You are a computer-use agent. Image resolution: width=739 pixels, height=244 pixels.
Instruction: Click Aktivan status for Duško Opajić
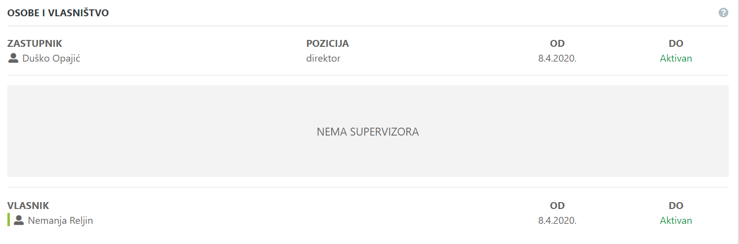[x=676, y=59]
